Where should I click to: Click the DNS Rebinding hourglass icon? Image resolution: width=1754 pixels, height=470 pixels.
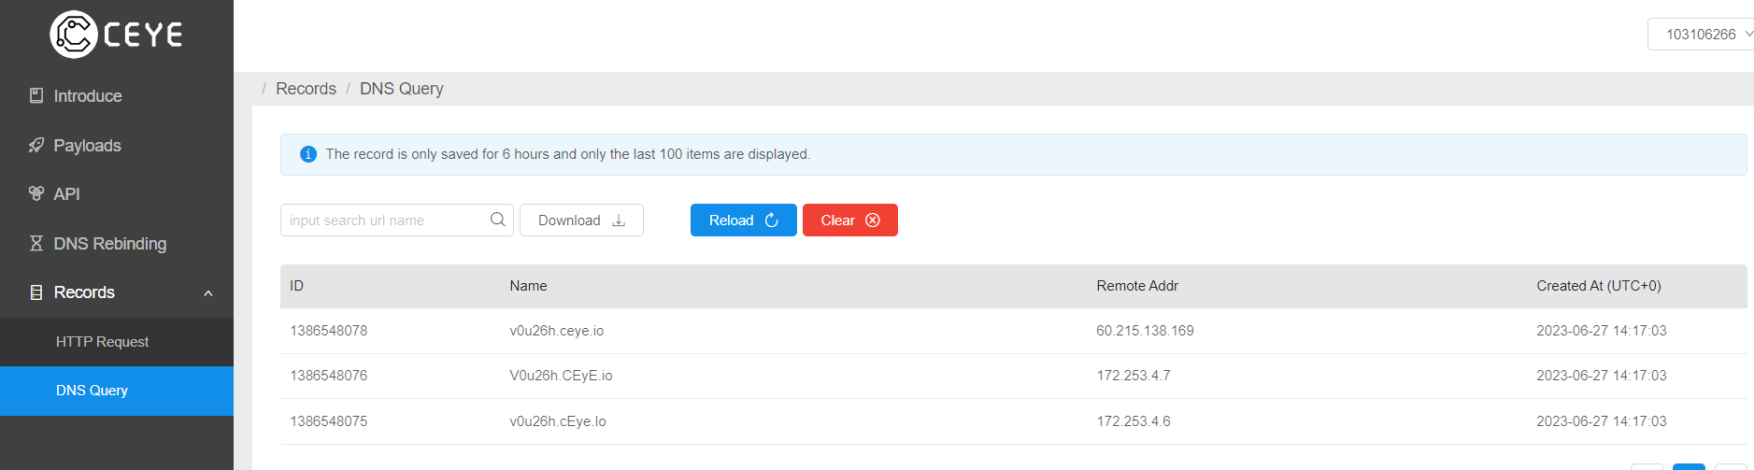point(36,243)
